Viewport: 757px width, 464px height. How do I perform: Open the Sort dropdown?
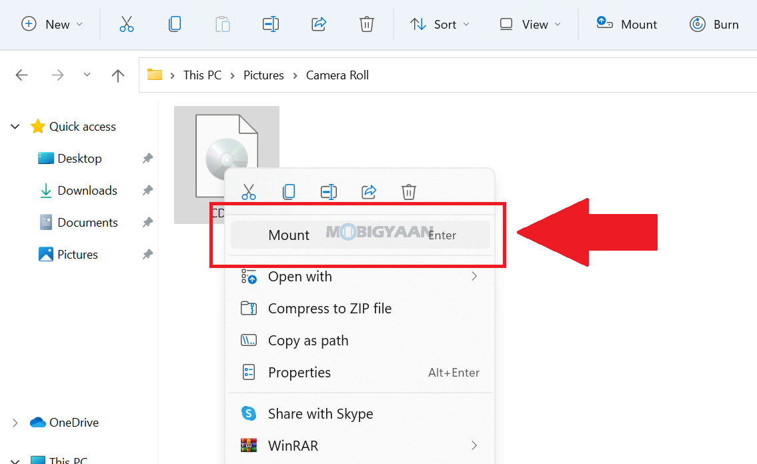click(x=440, y=24)
